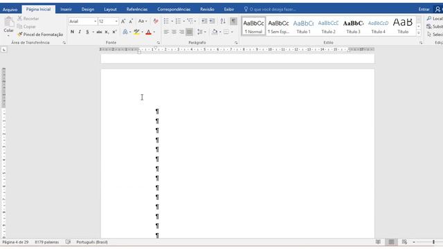Open underline style dropdown arrow
This screenshot has width=443, height=249.
(93, 32)
